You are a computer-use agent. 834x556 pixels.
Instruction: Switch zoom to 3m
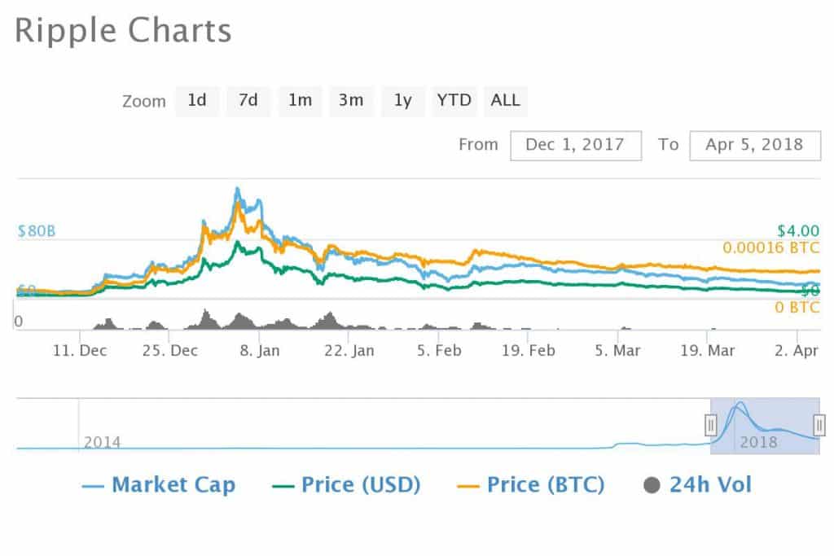tap(351, 101)
